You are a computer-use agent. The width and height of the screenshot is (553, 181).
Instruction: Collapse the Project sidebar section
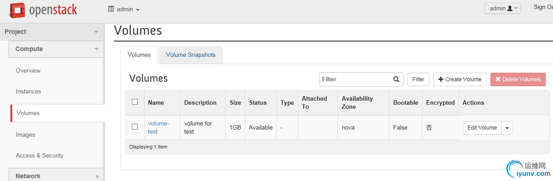point(96,32)
